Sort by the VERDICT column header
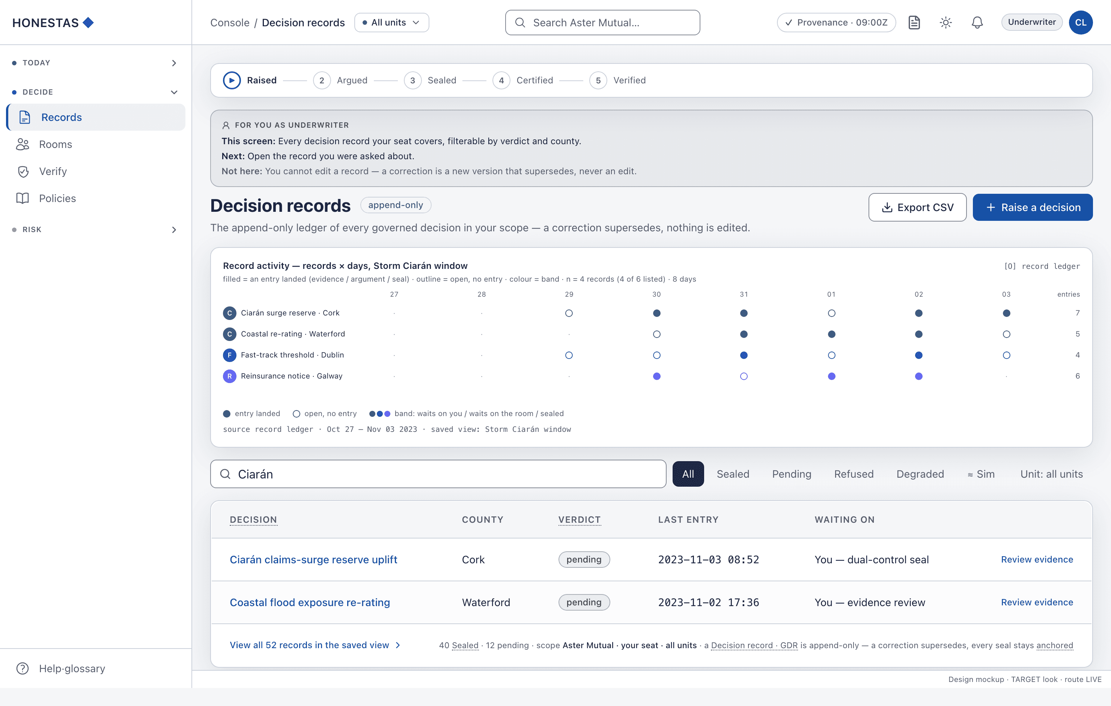This screenshot has width=1111, height=706. (x=580, y=520)
